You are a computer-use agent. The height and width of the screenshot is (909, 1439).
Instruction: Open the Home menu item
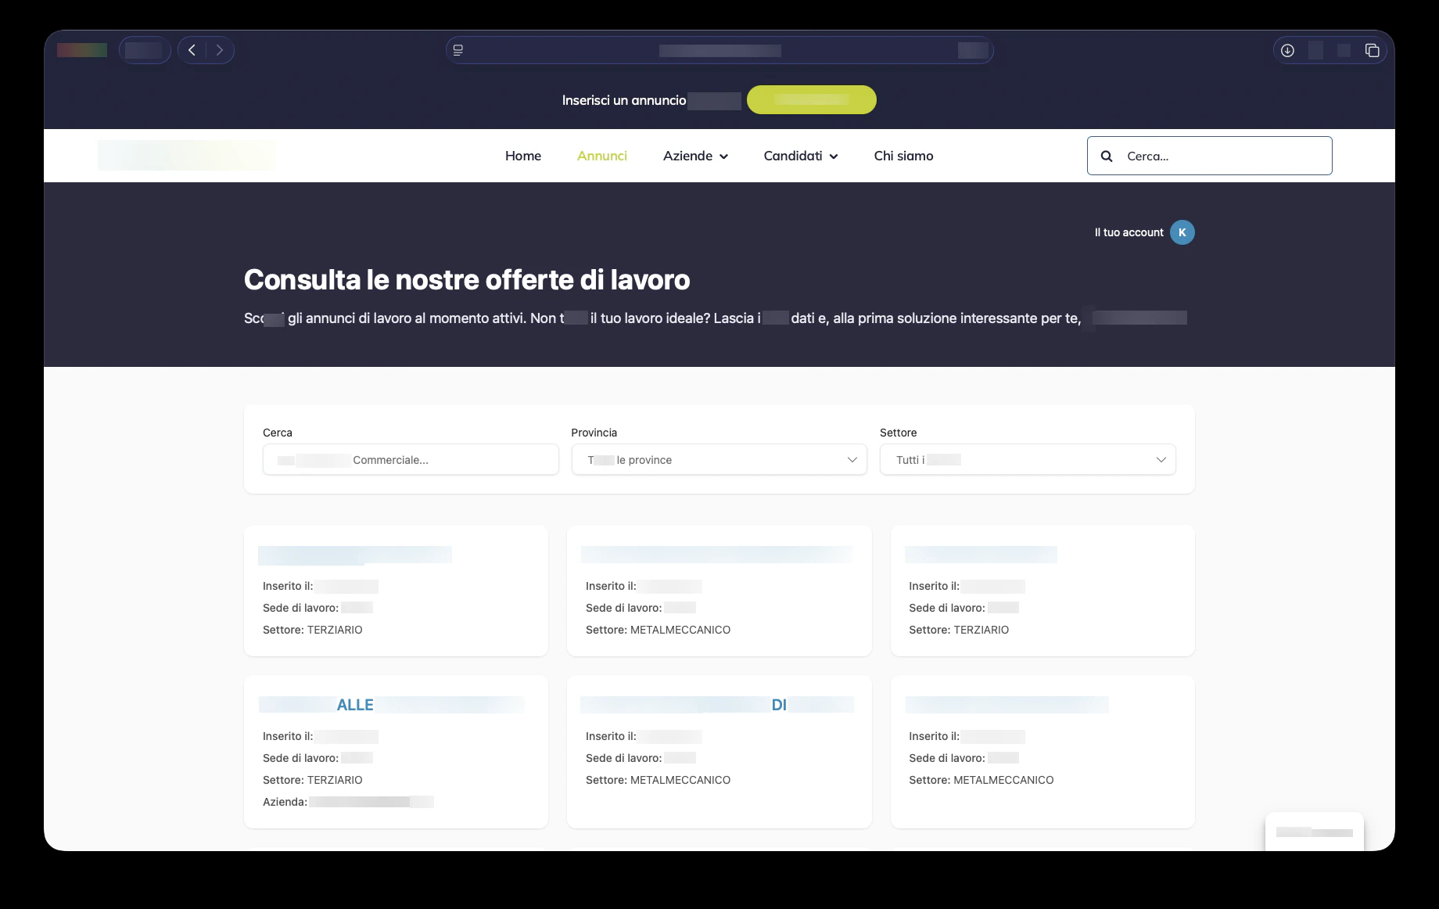[523, 156]
